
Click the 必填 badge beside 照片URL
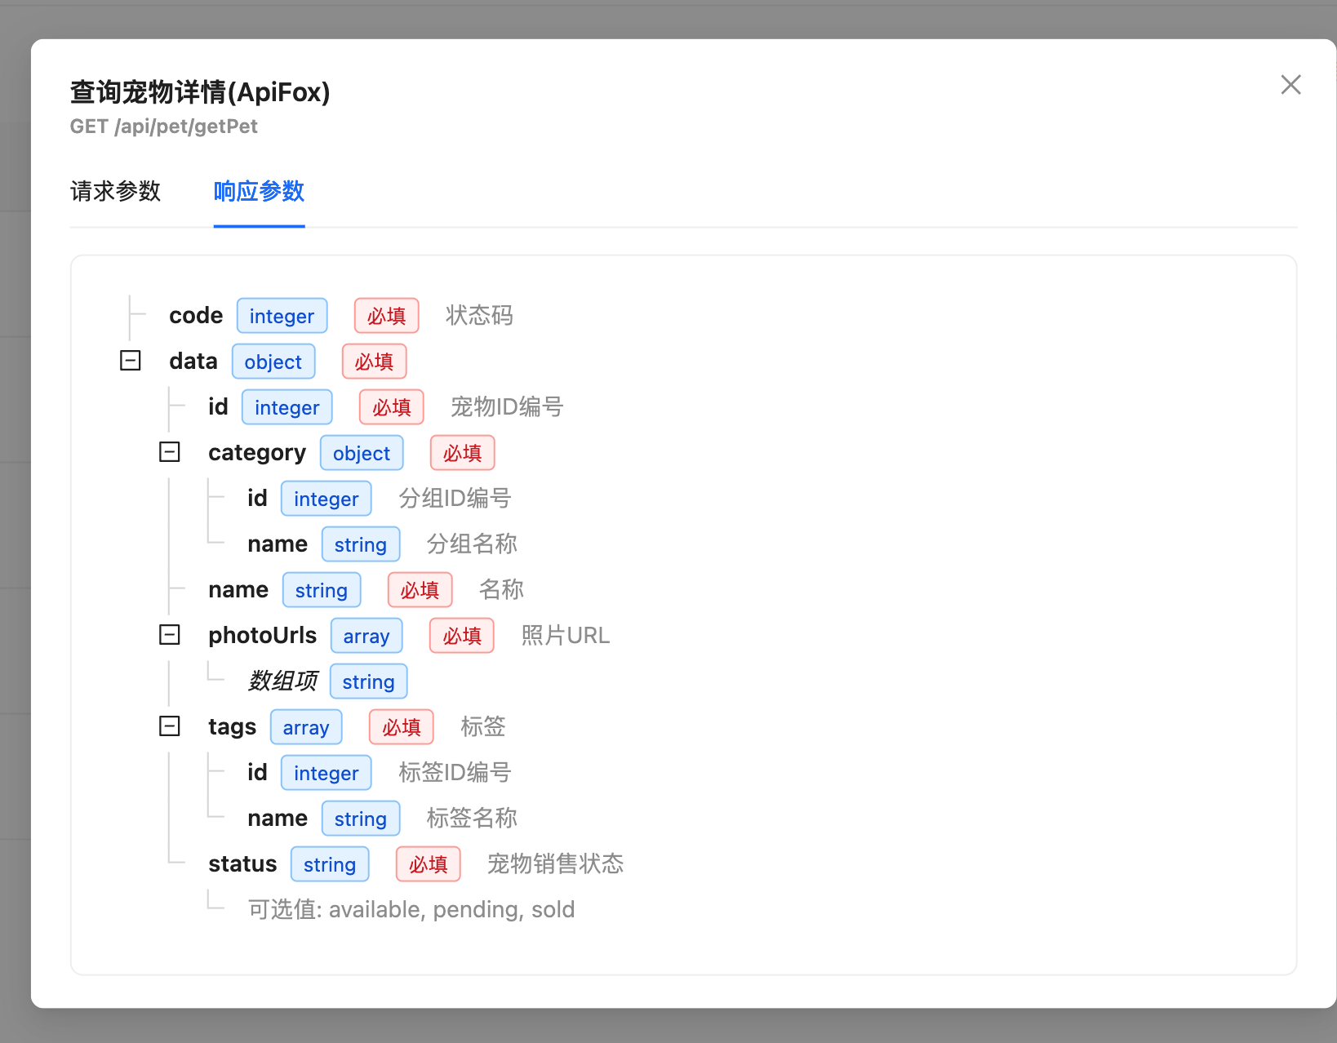pyautogui.click(x=462, y=636)
